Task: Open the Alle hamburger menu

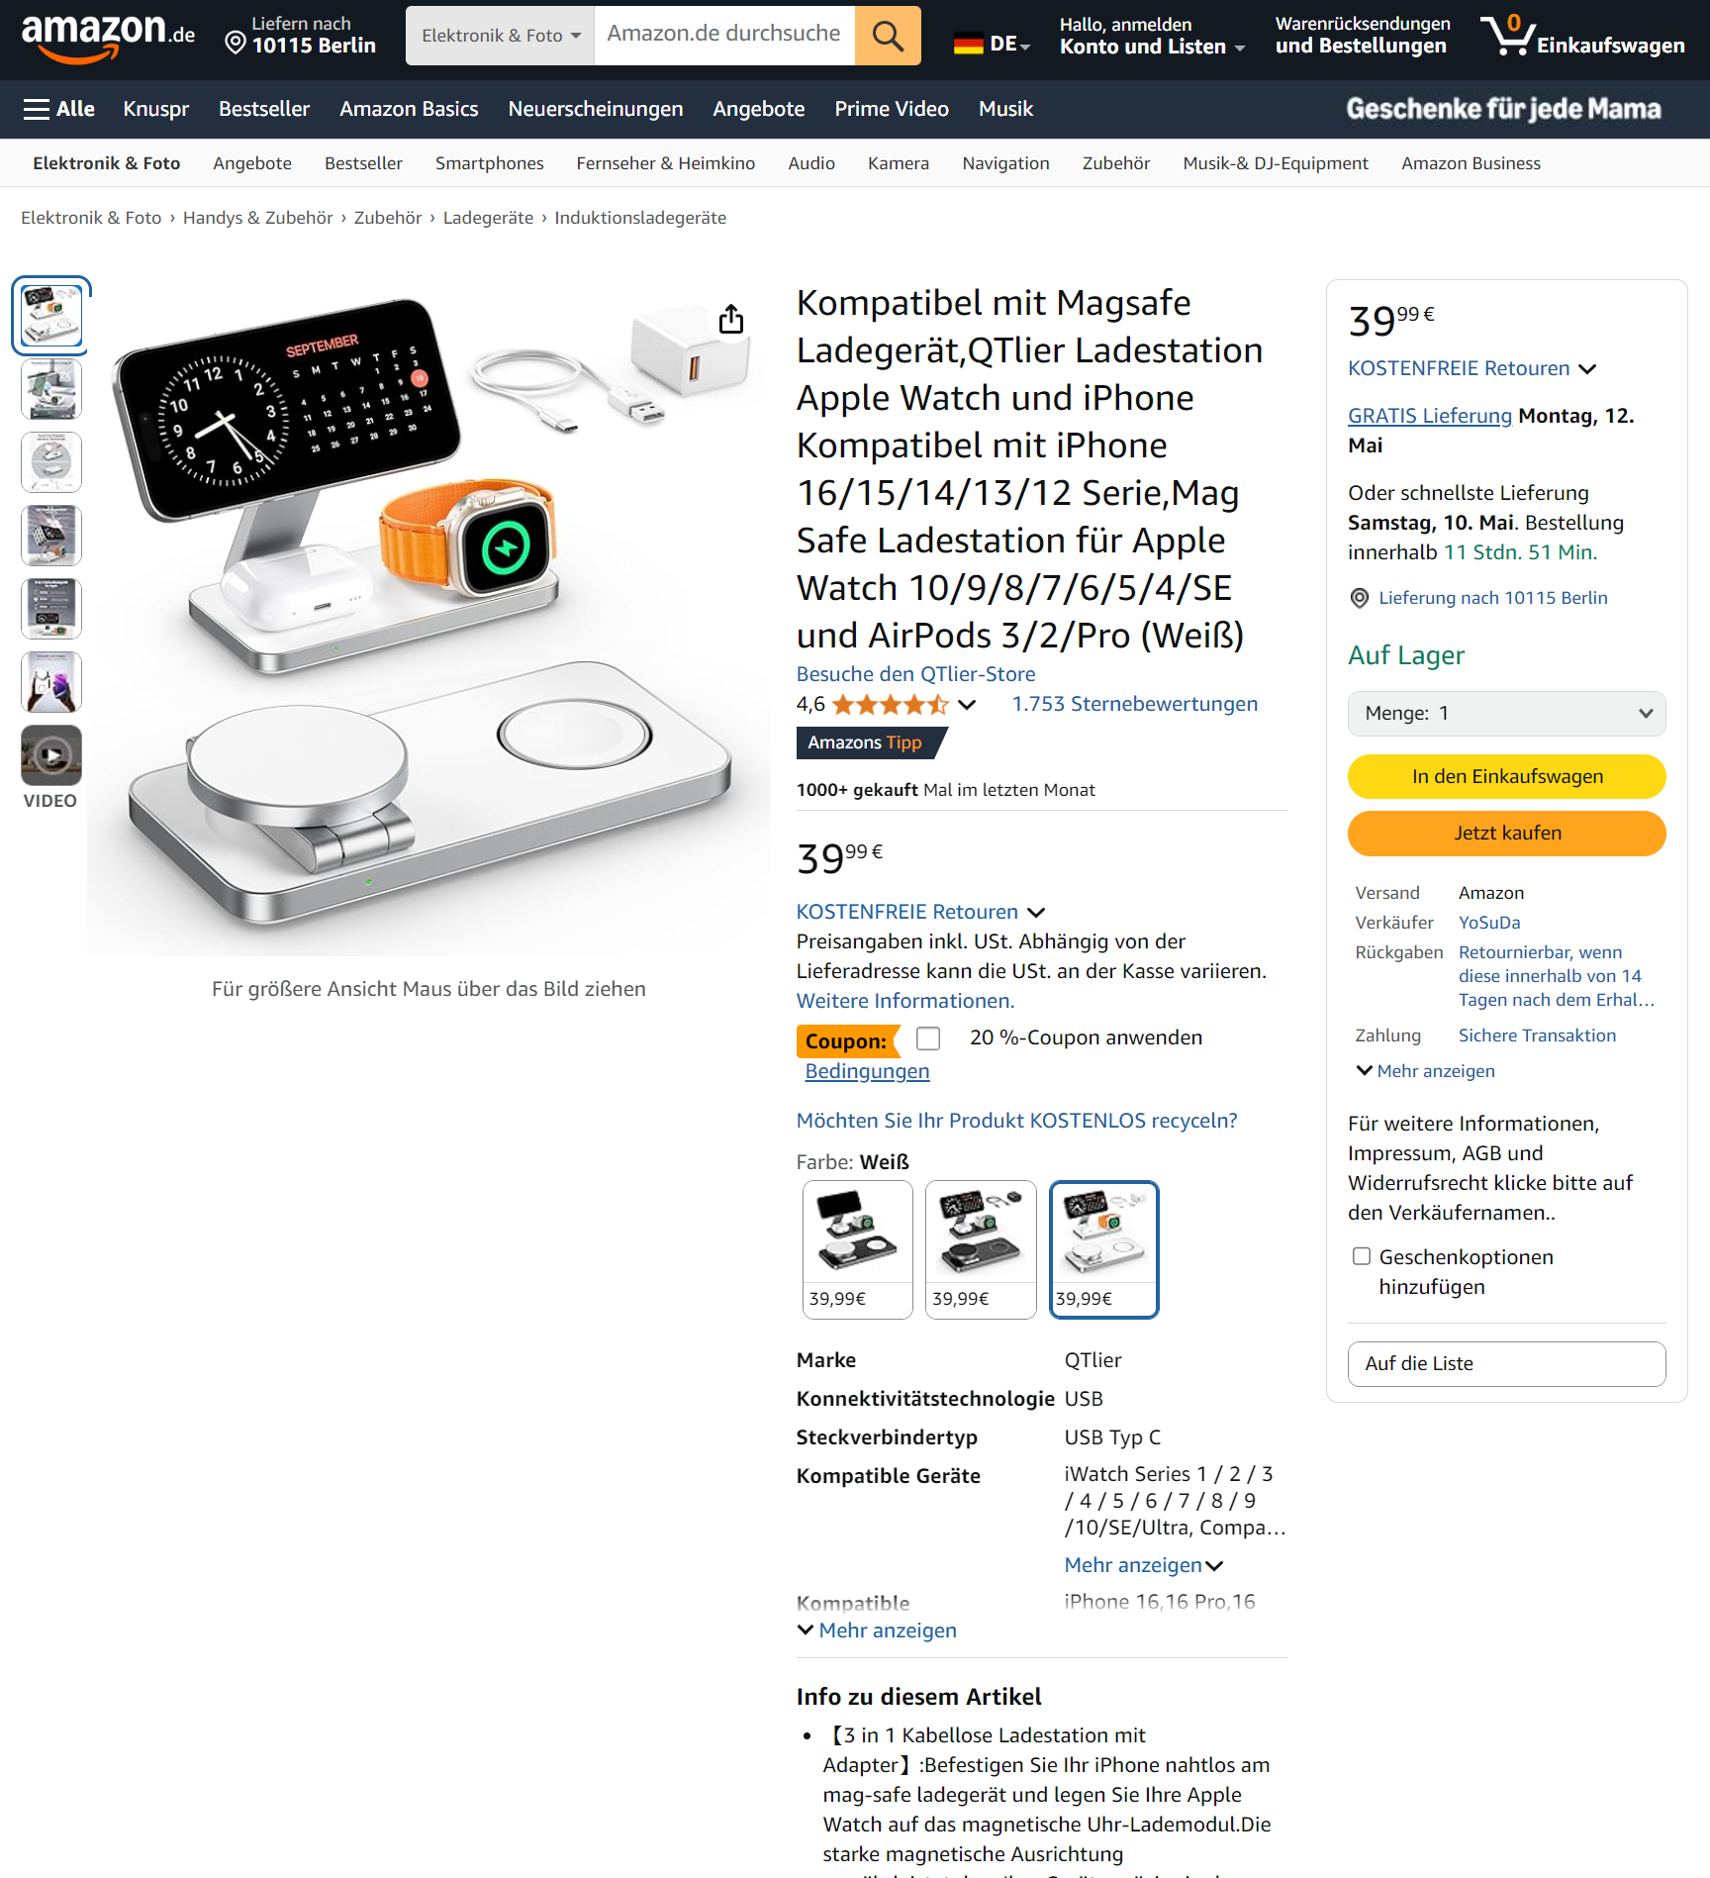Action: point(59,109)
